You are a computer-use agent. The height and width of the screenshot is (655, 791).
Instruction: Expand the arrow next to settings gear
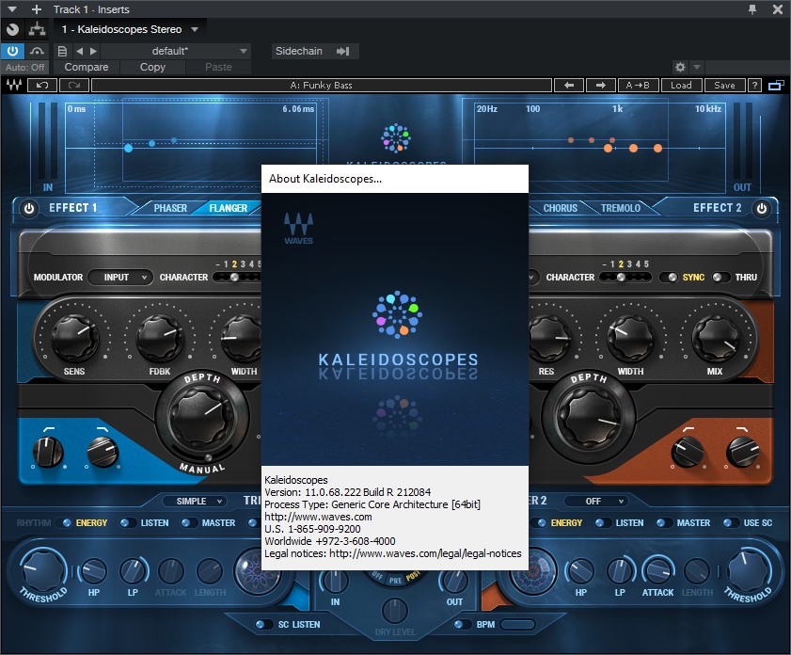click(x=697, y=67)
